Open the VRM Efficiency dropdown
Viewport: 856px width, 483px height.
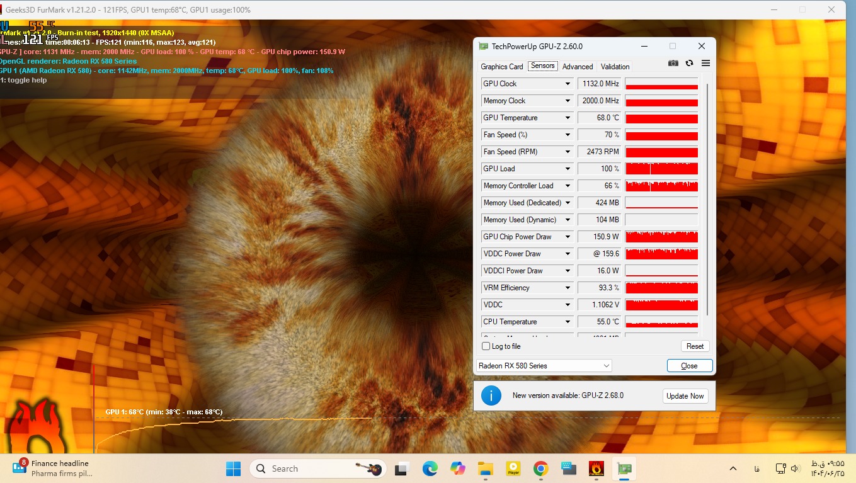tap(568, 288)
